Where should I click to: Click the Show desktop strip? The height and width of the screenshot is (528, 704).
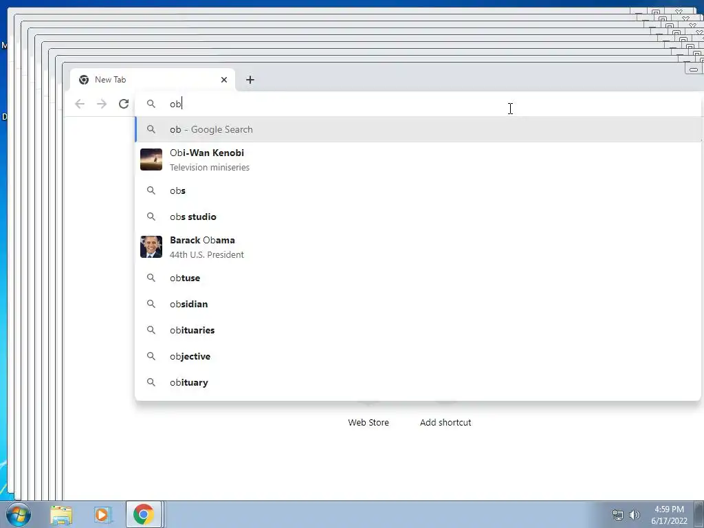(699, 514)
